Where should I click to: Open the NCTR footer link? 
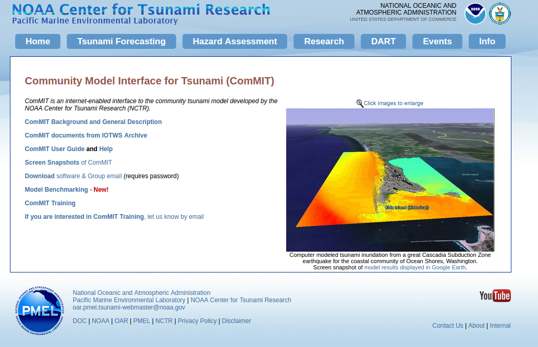[164, 321]
